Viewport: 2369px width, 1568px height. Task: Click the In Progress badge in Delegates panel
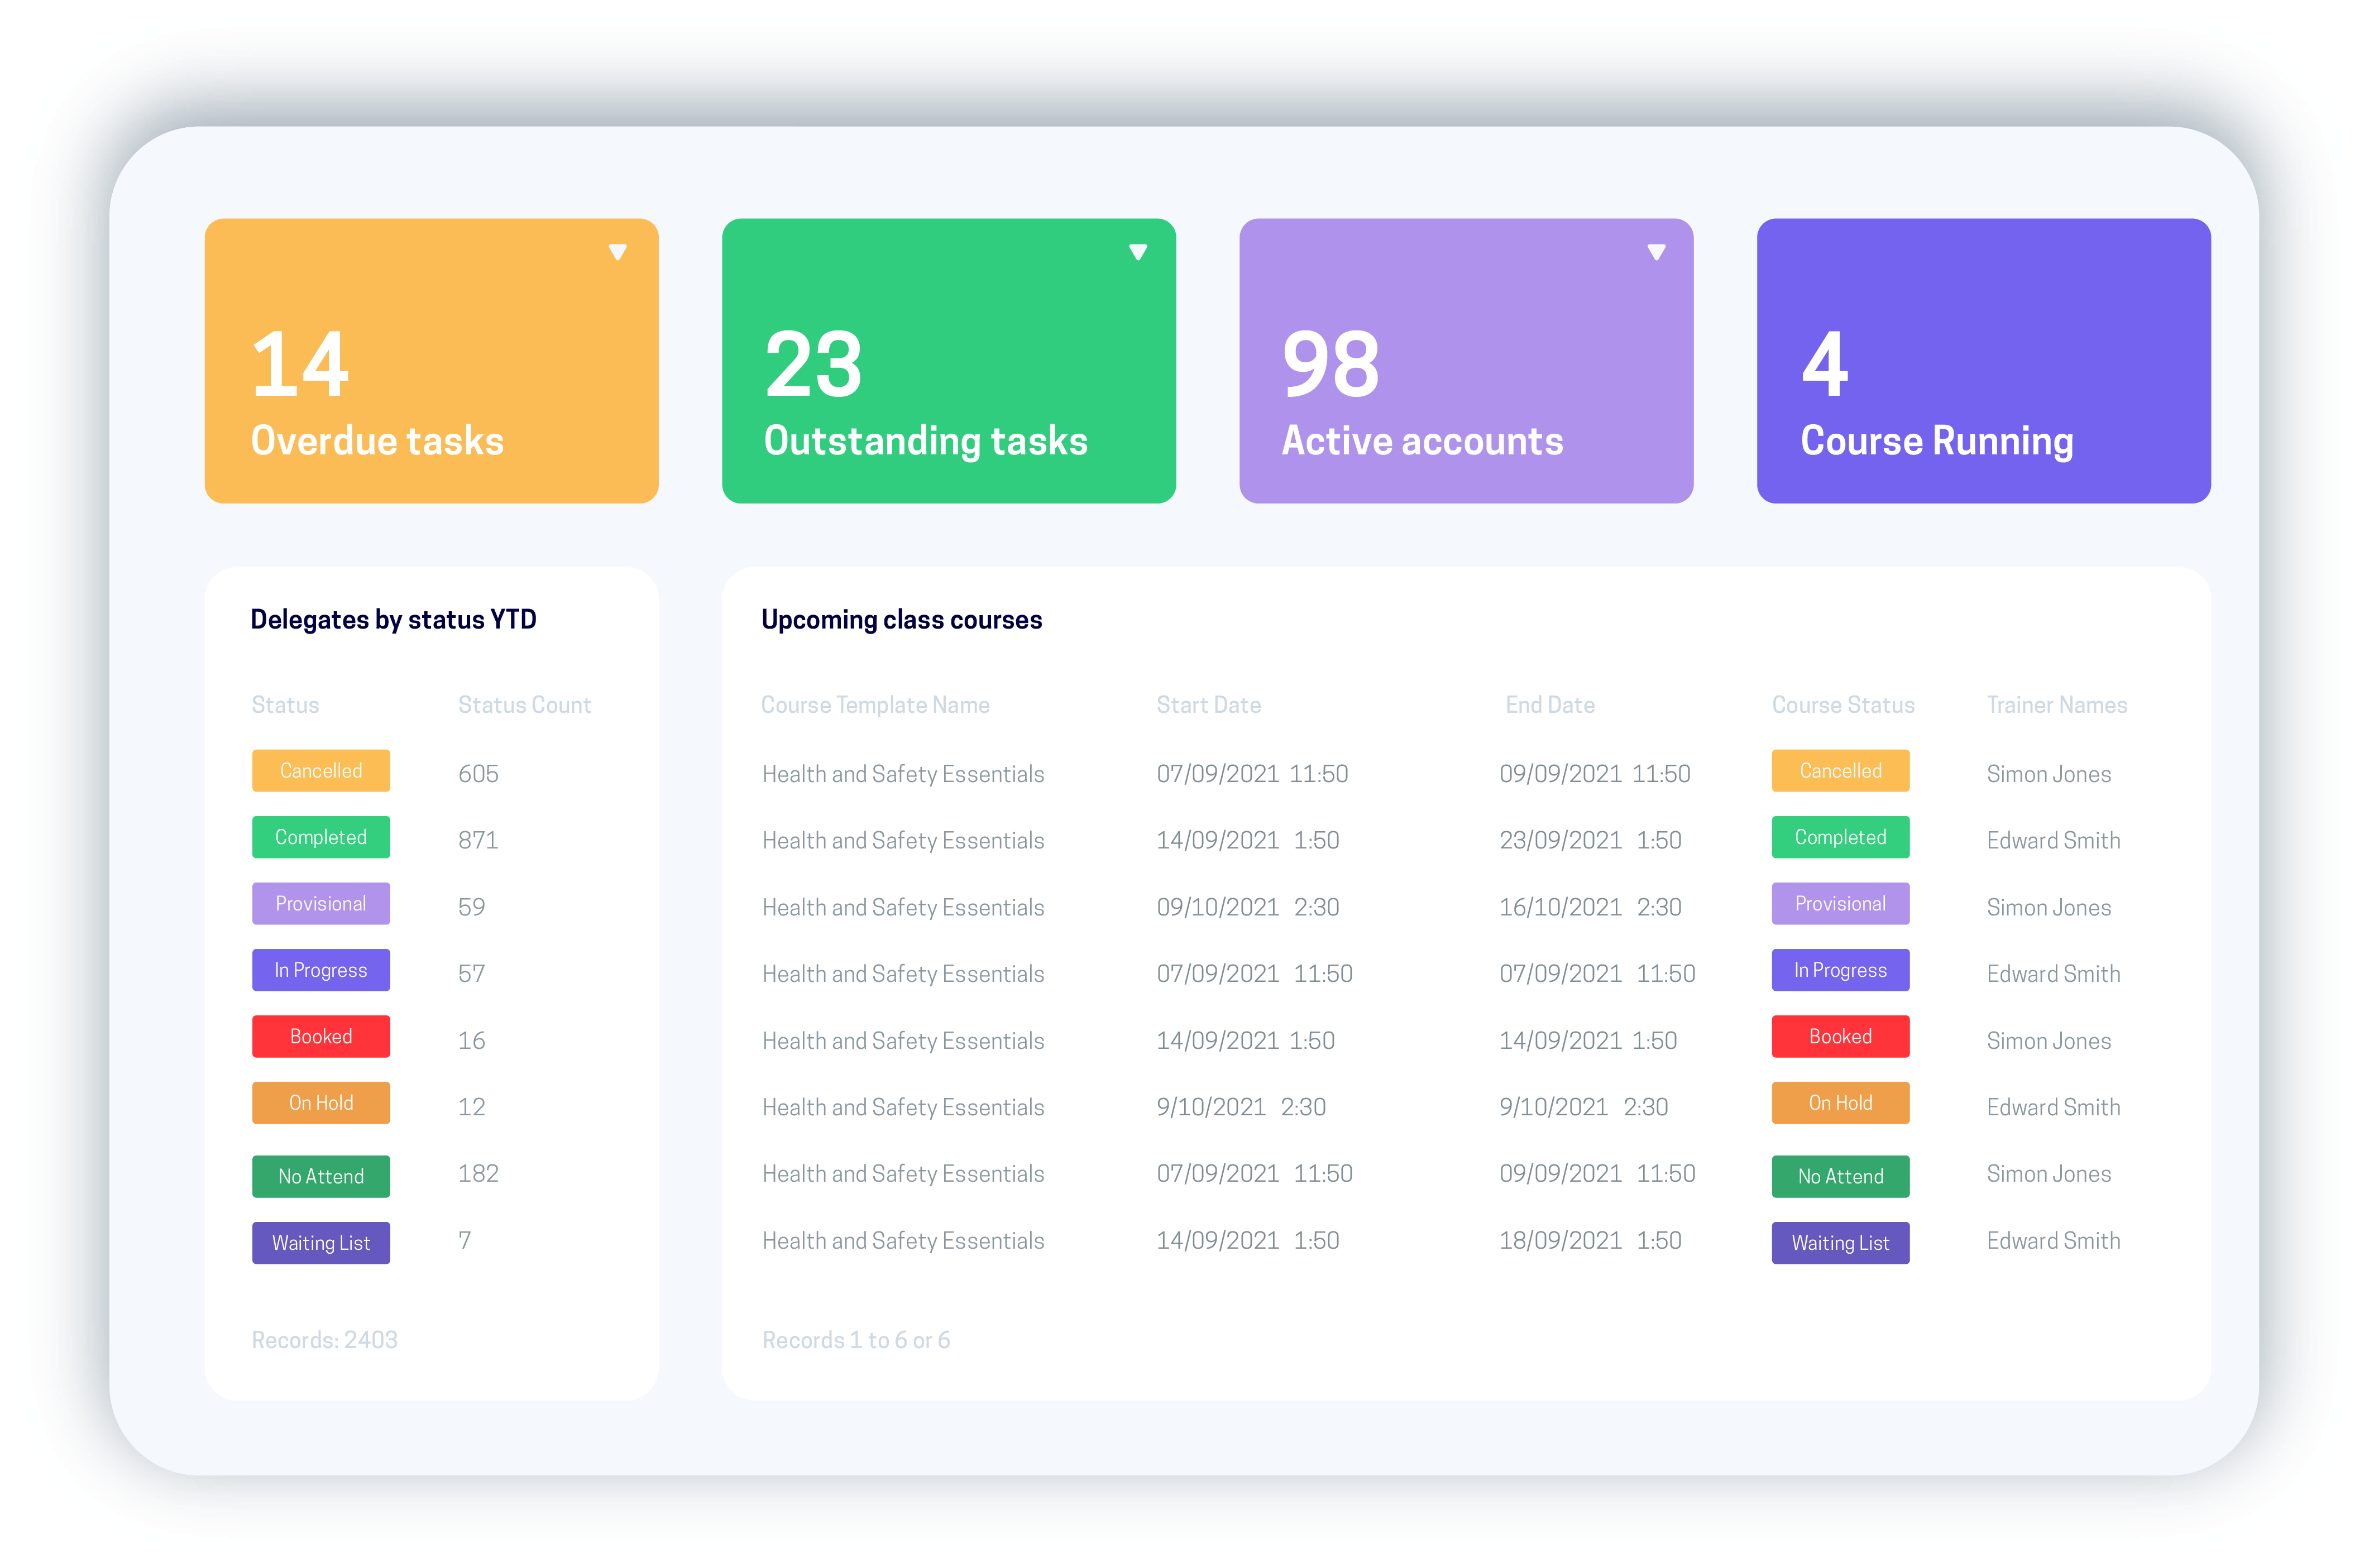click(x=321, y=970)
